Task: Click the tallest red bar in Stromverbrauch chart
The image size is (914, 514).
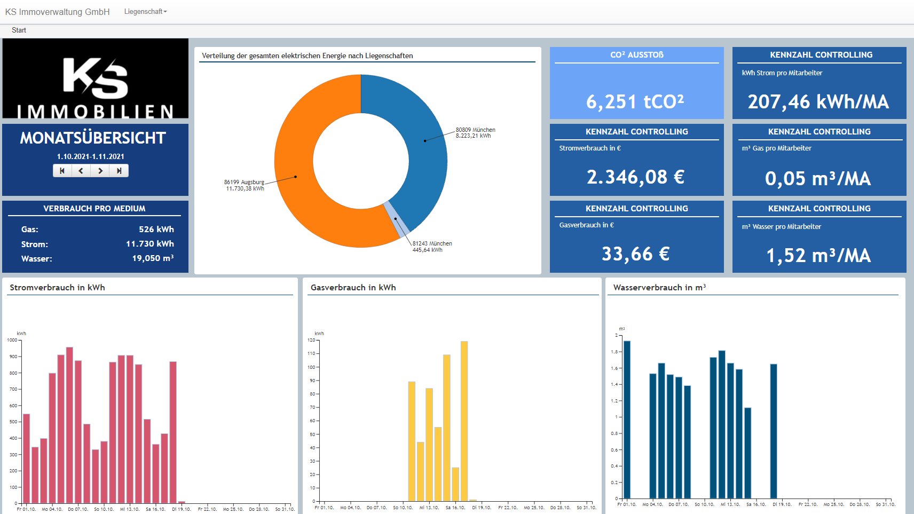Action: (x=69, y=427)
